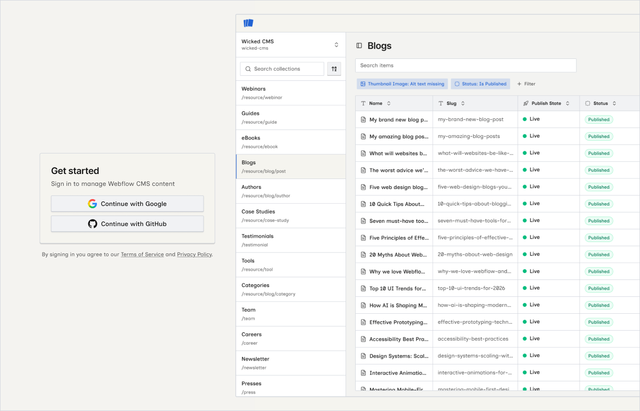Viewport: 640px width, 411px height.
Task: Click document icon of What will websites row
Action: (x=363, y=153)
